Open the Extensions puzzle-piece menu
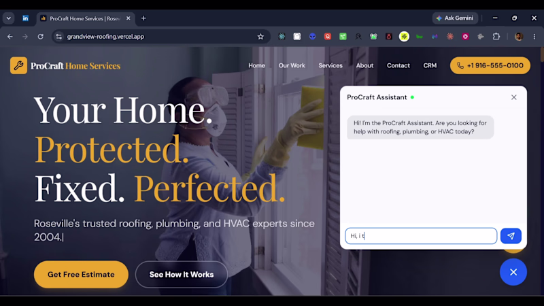This screenshot has height=306, width=544. click(x=496, y=37)
